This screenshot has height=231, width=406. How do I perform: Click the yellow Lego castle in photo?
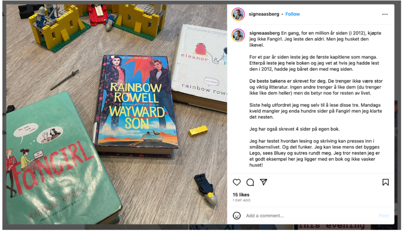pos(57,27)
